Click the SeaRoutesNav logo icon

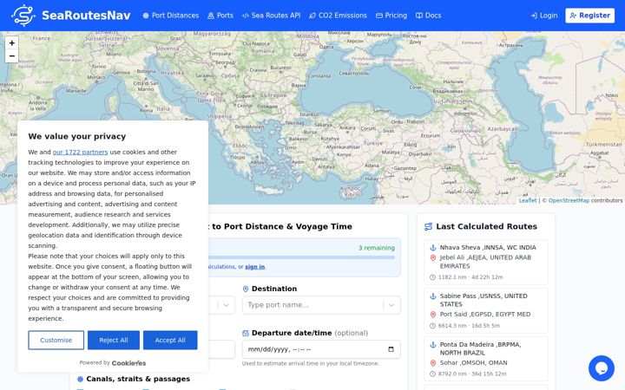click(23, 16)
